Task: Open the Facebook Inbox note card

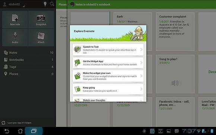Action: point(175,112)
